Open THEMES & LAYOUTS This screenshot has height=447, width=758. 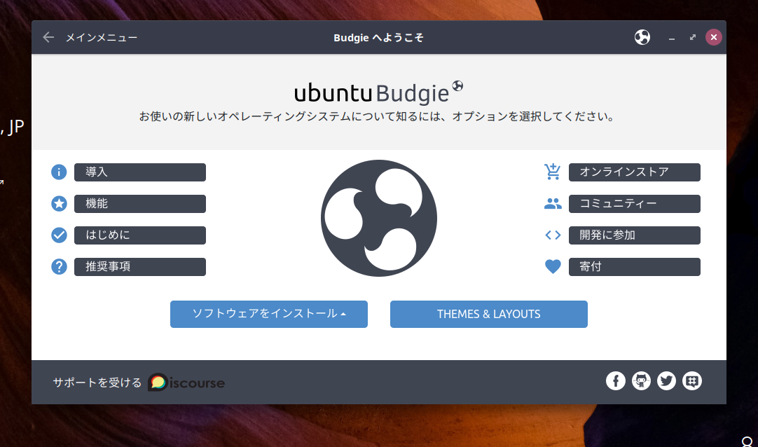[489, 314]
